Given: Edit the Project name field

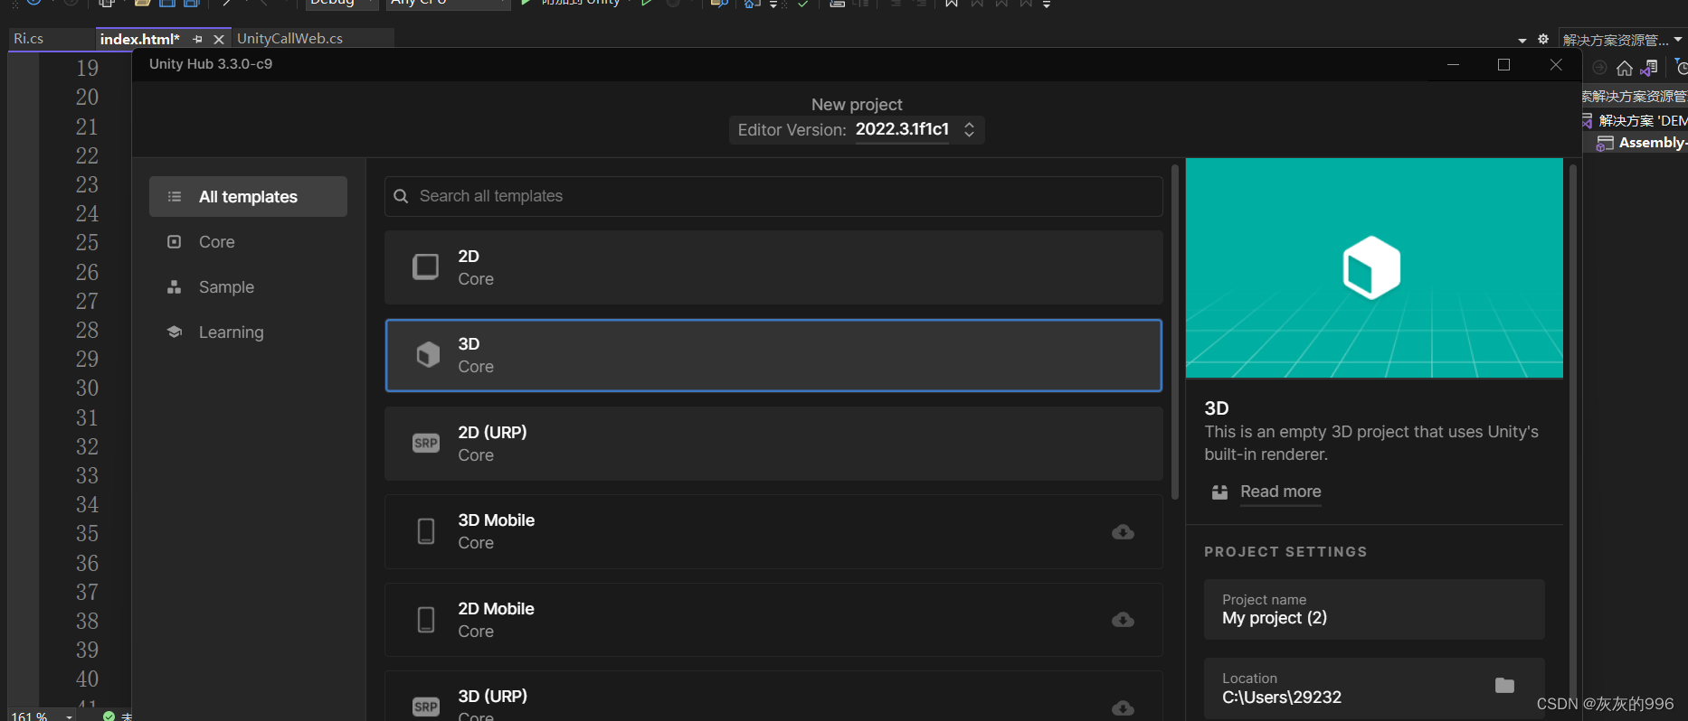Looking at the screenshot, I should [x=1374, y=610].
